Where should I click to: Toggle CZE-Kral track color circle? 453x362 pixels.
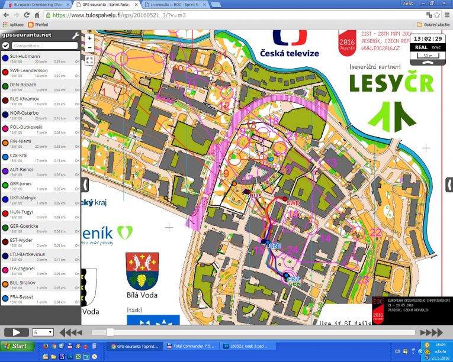(5, 157)
